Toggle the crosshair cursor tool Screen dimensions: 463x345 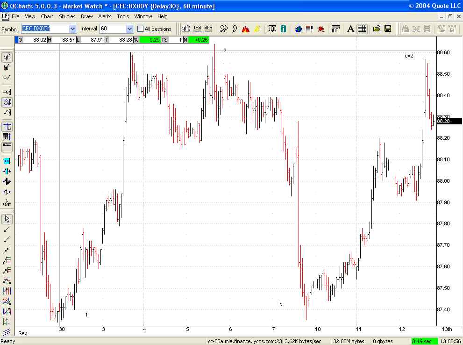click(x=7, y=126)
